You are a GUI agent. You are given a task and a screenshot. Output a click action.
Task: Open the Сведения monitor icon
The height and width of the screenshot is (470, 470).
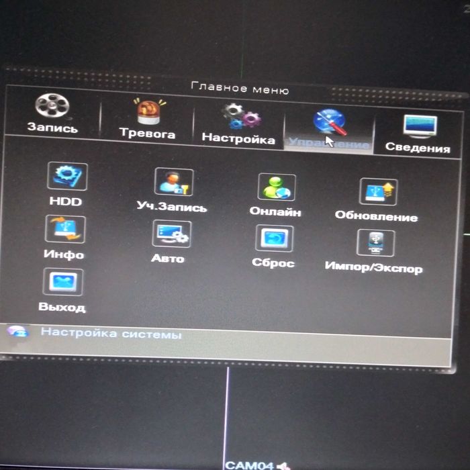pos(420,126)
